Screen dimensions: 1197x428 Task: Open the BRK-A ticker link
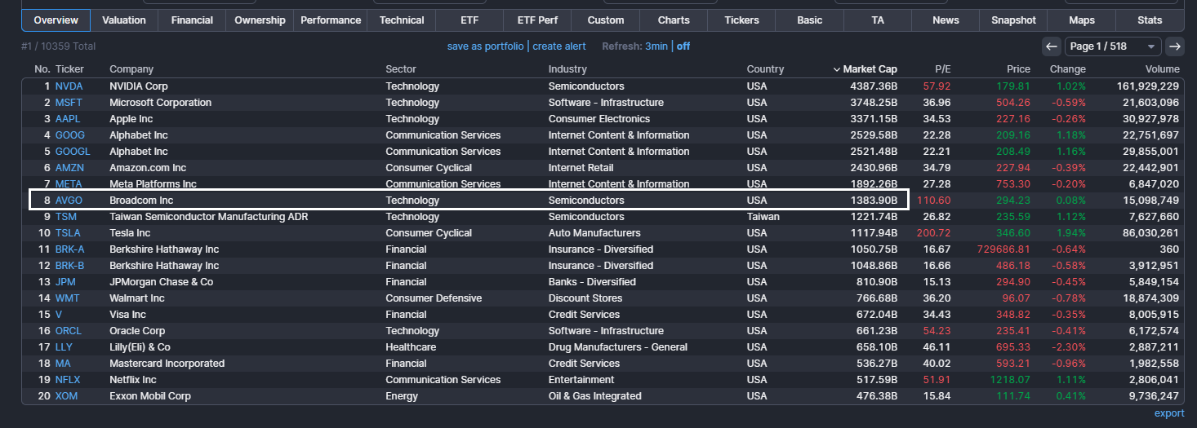[69, 249]
